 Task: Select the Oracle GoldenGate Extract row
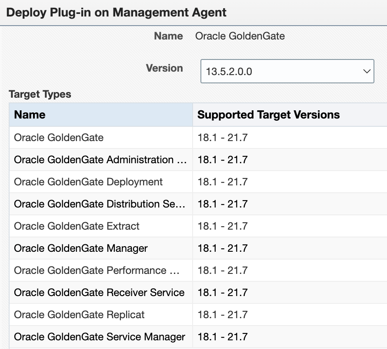[x=198, y=226]
